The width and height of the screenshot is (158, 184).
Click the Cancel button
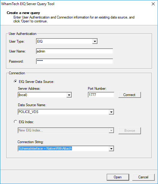pos(143,177)
